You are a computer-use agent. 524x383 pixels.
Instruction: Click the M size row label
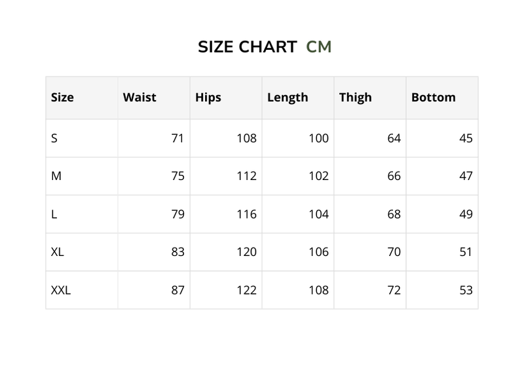[x=56, y=176]
